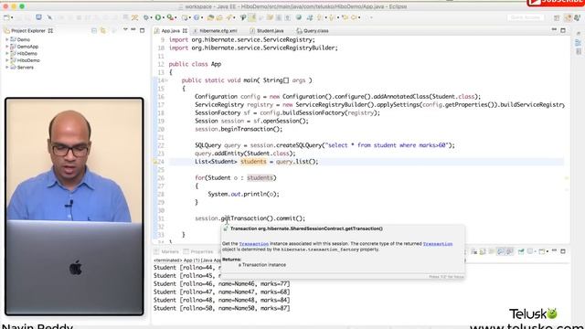Open the Debug configurations dropdown arrow

pyautogui.click(x=151, y=17)
